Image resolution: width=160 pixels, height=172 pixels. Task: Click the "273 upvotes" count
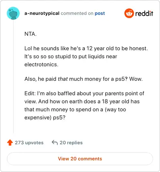coord(29,143)
